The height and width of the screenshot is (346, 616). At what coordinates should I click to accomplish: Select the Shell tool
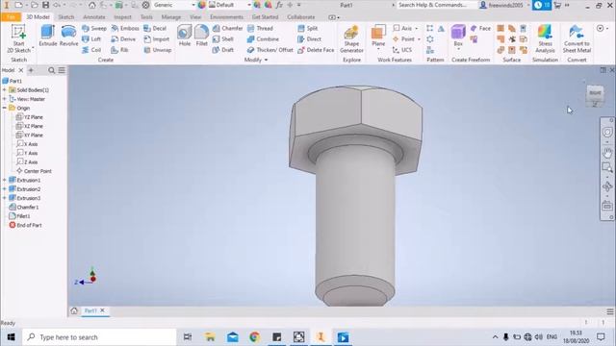click(x=223, y=38)
